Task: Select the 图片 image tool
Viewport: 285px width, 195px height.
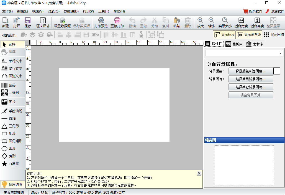Action: coord(12,102)
